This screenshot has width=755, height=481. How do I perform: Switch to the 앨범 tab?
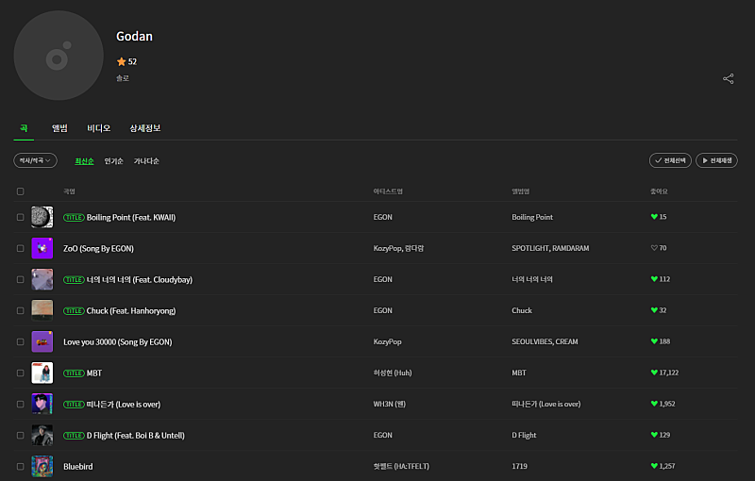[x=60, y=128]
